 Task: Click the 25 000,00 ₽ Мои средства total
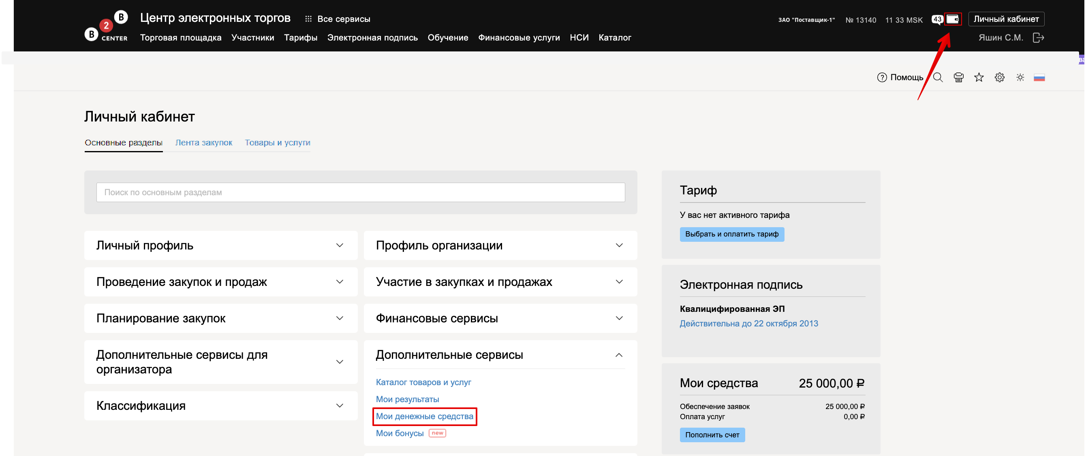click(832, 383)
